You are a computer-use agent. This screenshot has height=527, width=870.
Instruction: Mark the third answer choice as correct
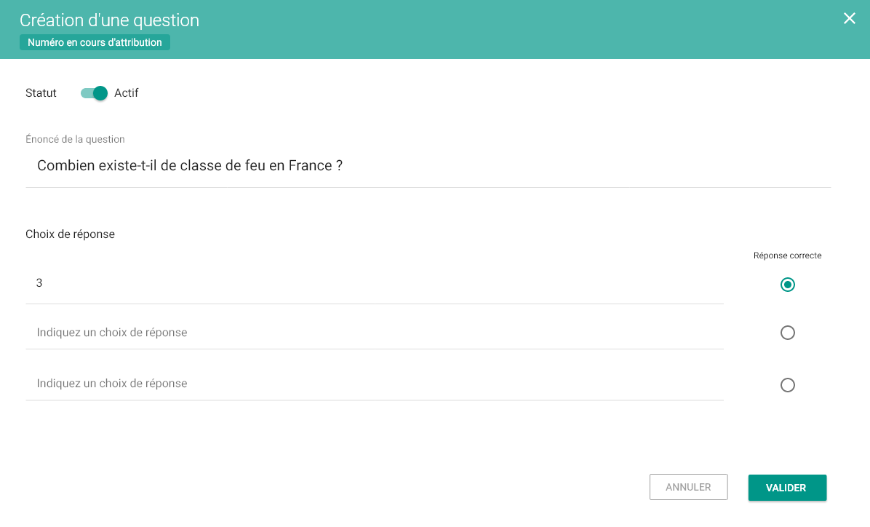pos(787,385)
